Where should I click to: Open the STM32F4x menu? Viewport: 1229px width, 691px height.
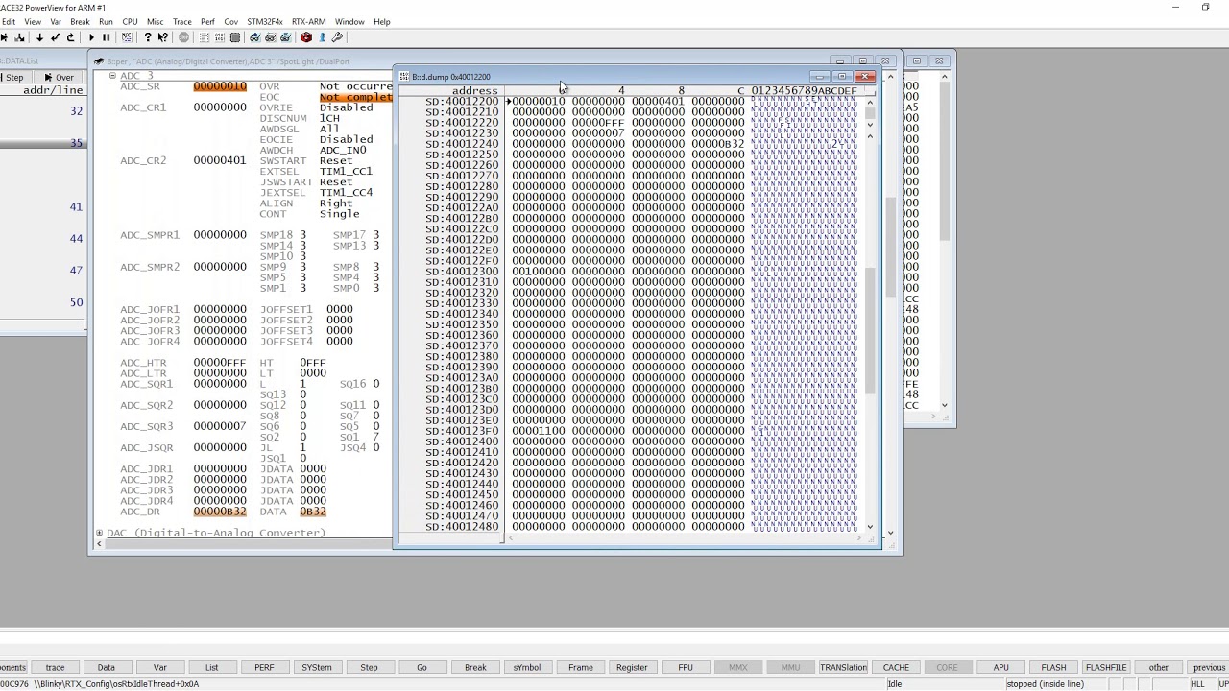point(264,21)
